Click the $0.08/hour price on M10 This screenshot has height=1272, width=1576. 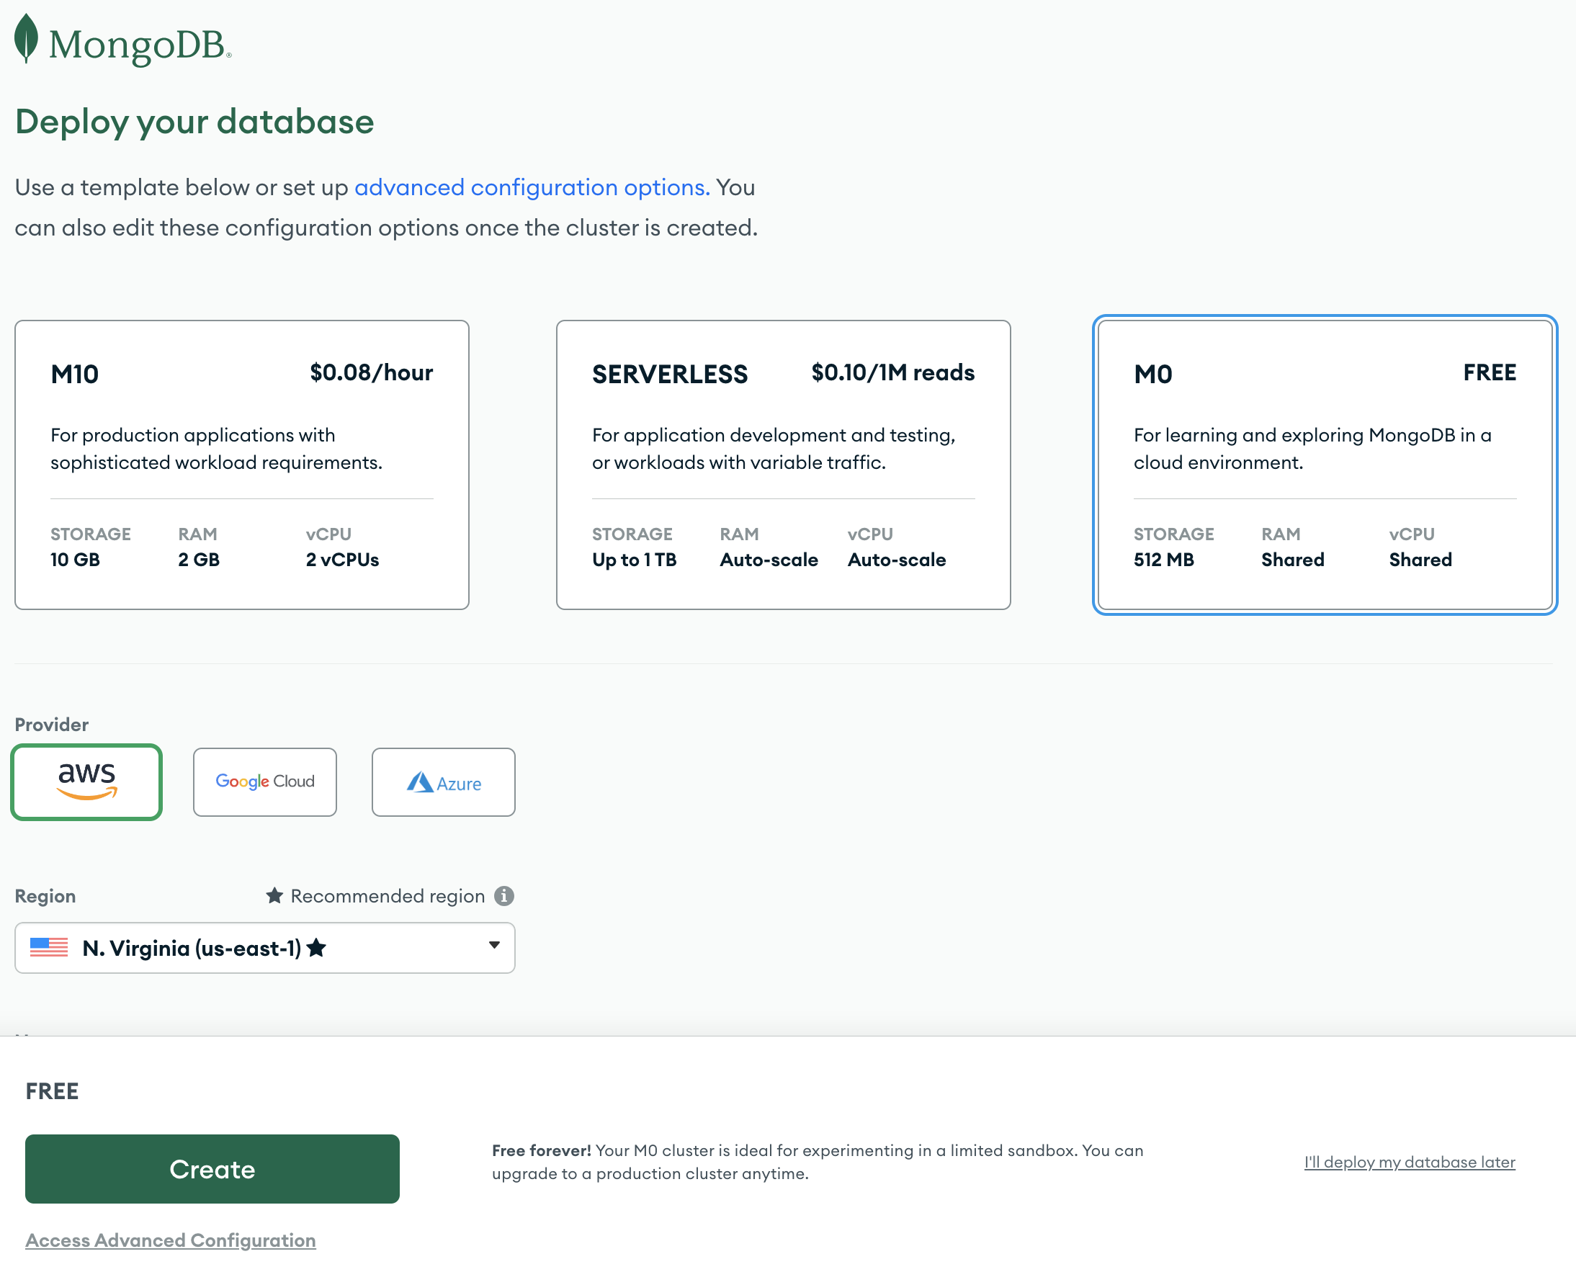click(x=371, y=372)
